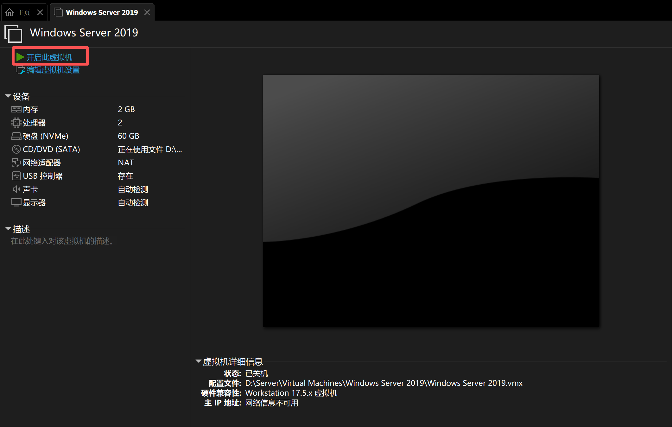Close the Windows Server 2019 tab
The height and width of the screenshot is (427, 672).
[147, 12]
